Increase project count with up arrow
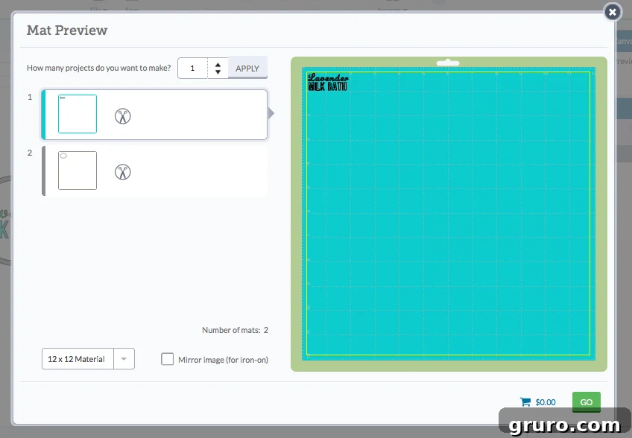This screenshot has width=632, height=438. coord(218,65)
